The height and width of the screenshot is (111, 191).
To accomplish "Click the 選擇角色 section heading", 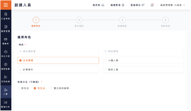I will tap(24, 37).
